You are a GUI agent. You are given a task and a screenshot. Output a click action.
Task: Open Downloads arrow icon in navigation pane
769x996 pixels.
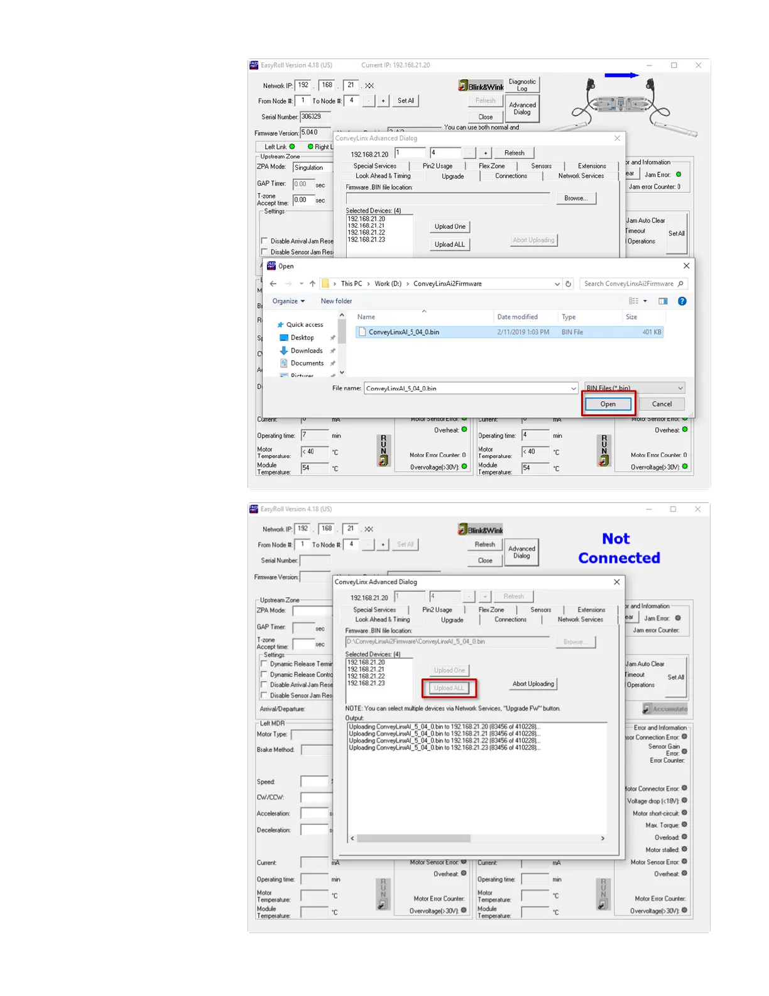284,351
